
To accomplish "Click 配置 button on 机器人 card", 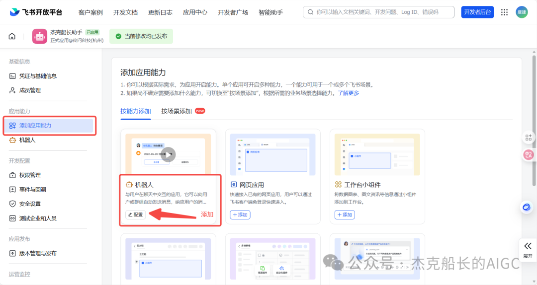I will (x=136, y=214).
